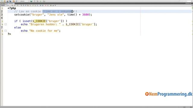Click the word 'cookie' in the comment

point(36,11)
